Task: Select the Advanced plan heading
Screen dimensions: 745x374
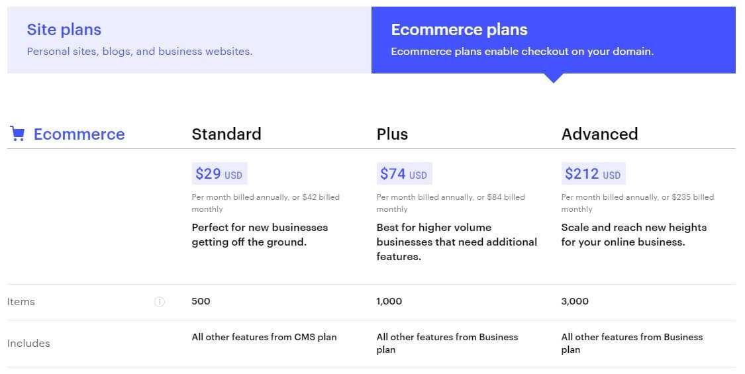Action: tap(599, 134)
